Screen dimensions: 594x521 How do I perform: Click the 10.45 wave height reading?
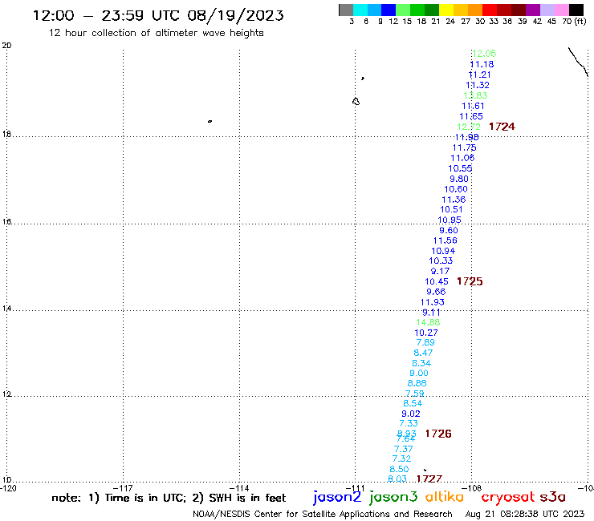437,281
